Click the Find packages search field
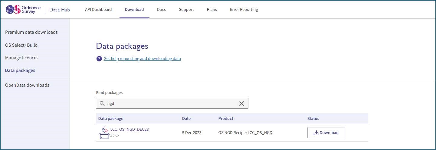436x150 pixels. (x=172, y=103)
